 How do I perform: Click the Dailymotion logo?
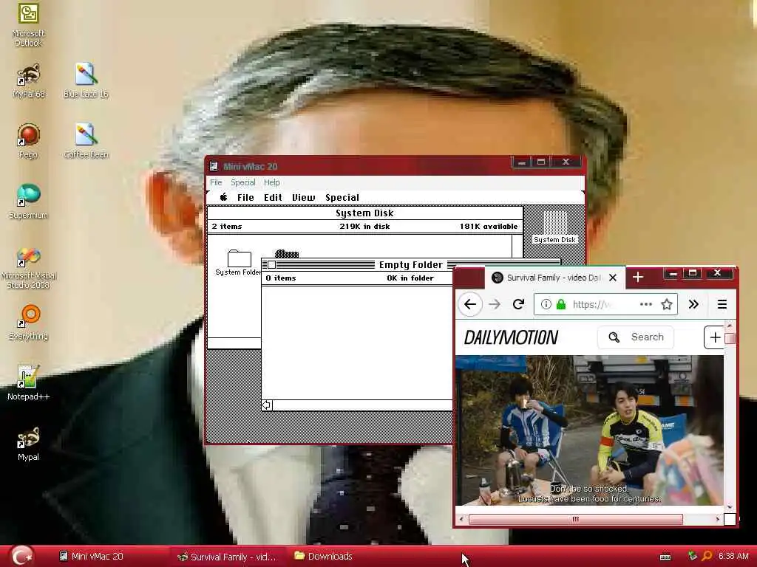point(511,337)
